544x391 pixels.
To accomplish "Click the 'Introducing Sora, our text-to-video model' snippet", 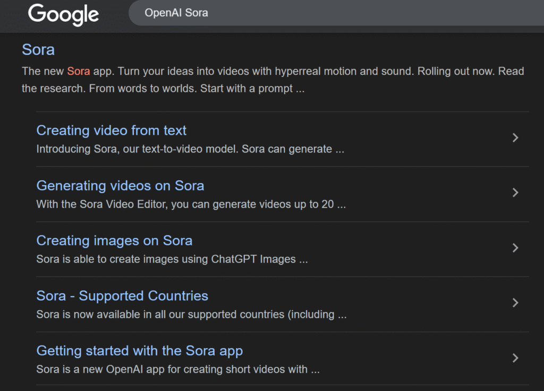I will click(190, 149).
